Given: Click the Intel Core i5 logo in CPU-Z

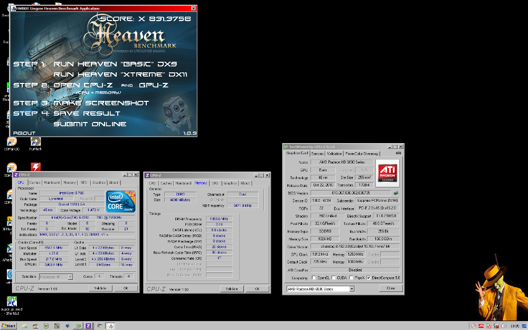Looking at the screenshot, I should pos(120,201).
